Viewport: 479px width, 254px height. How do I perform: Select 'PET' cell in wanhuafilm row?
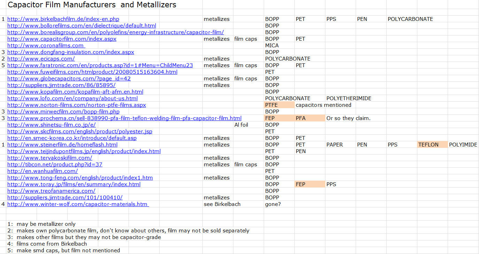(270, 171)
